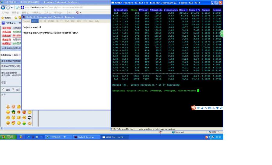This screenshot has height=165, width=272.
Task: Open the Sogou wrench settings icon
Action: (221, 108)
